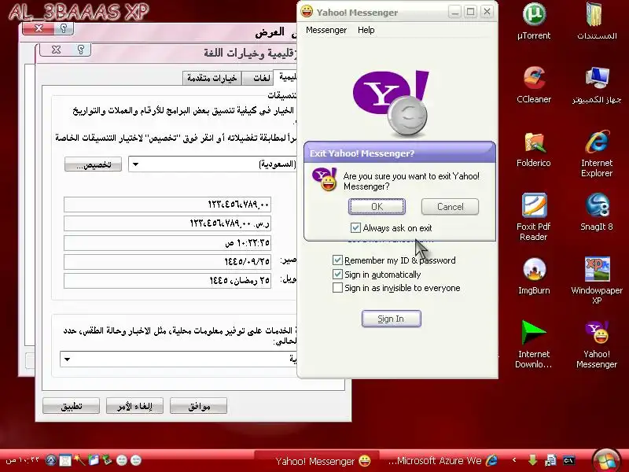Click the time sample field ١٠:٢٢:٣٥ ص

point(167,243)
